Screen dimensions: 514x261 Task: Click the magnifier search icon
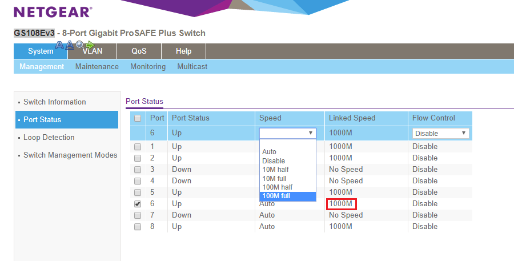coord(80,45)
